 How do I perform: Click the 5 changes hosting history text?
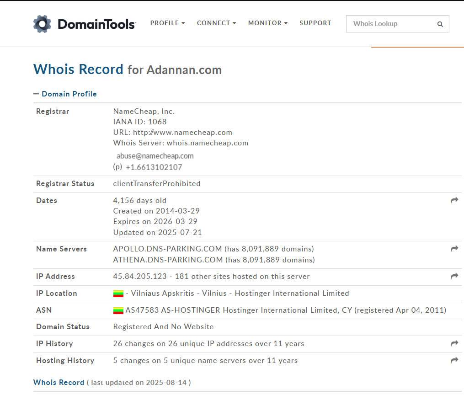click(205, 360)
